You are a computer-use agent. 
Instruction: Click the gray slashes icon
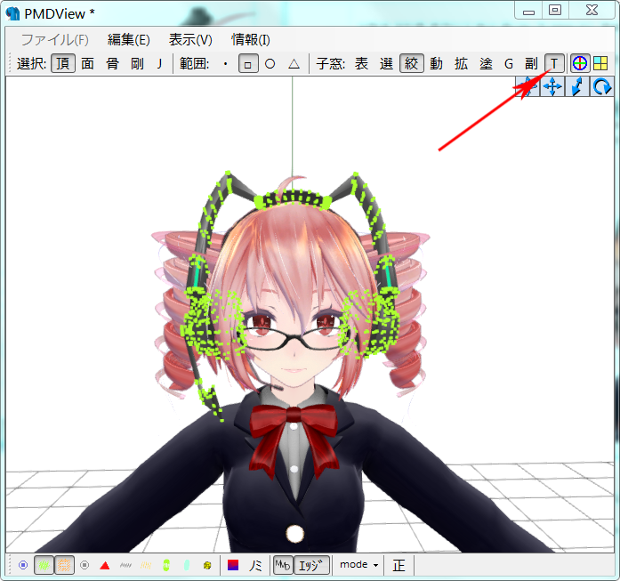coord(125,566)
